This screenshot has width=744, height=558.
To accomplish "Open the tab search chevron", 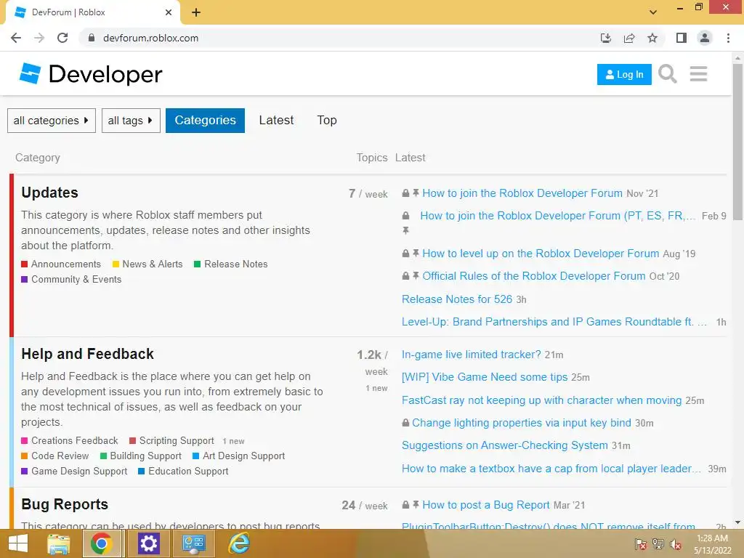I will click(x=653, y=12).
